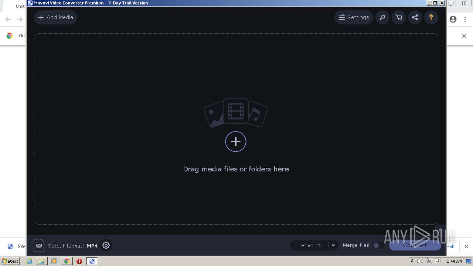
Task: Close the Chrome download bar
Action: pos(466,246)
